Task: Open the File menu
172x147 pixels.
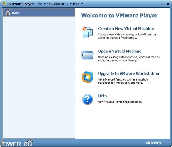Action: click(x=40, y=4)
